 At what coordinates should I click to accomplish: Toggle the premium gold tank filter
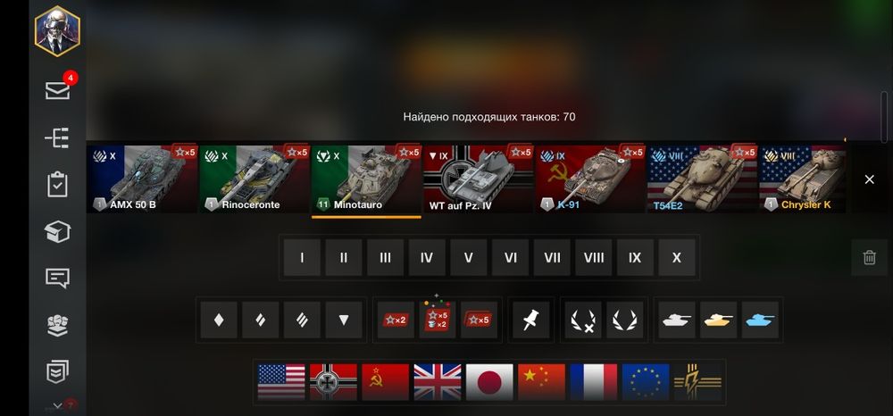click(718, 320)
